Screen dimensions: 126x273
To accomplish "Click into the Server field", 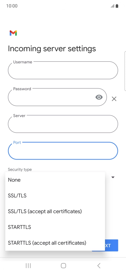I will pos(63,124).
